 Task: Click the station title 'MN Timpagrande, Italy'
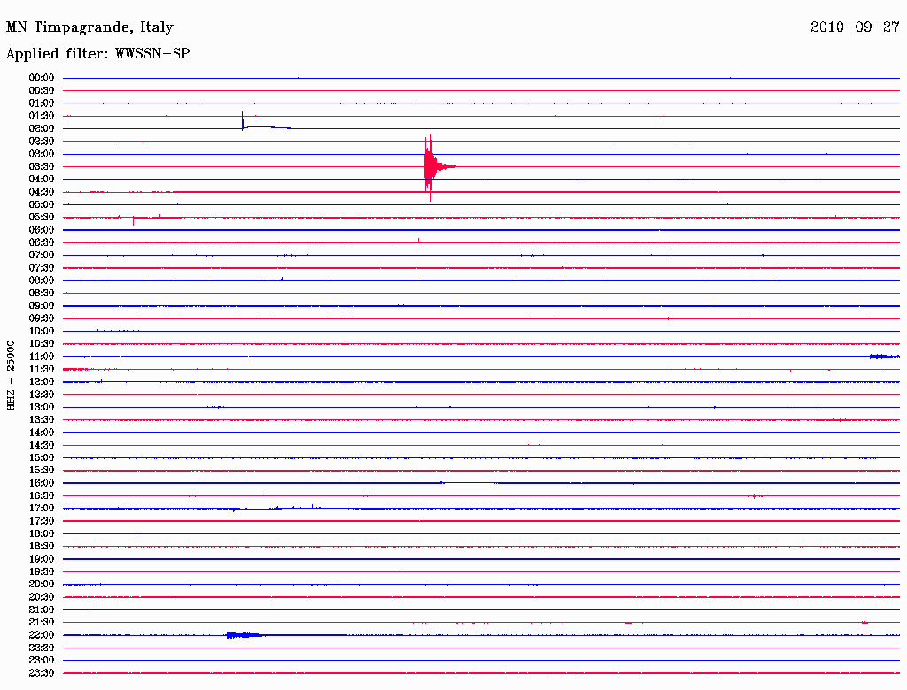tap(89, 27)
